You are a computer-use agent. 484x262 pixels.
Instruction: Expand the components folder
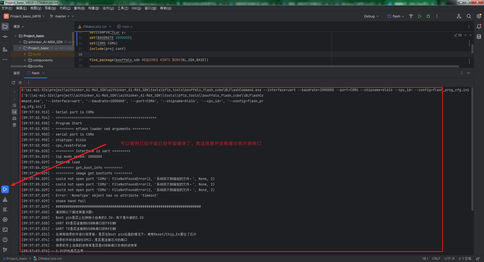(x=25, y=60)
